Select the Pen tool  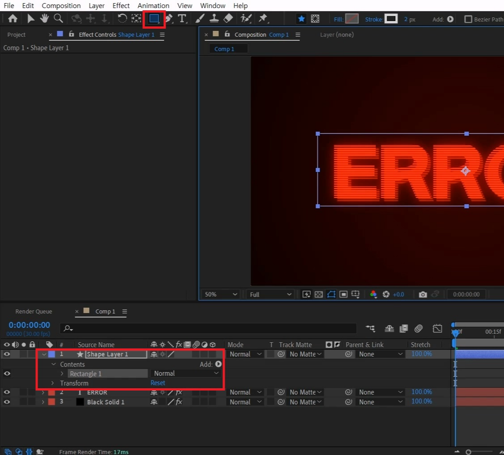pos(169,19)
